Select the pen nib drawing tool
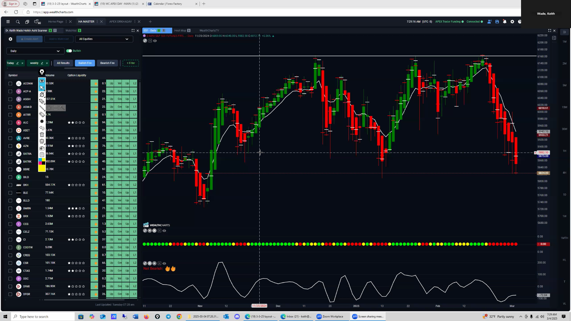The image size is (571, 321). click(x=42, y=72)
